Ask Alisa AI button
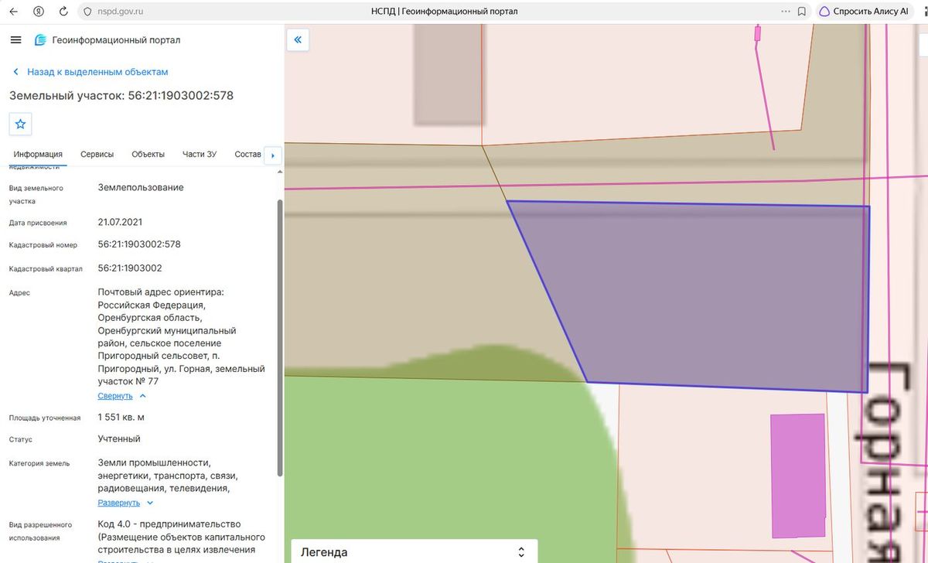928x563 pixels. click(x=865, y=12)
